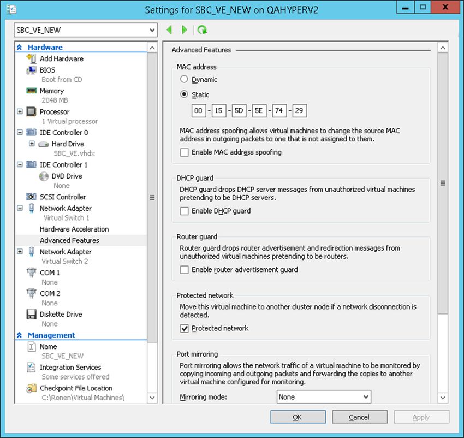Open the Mirroring mode dropdown
The width and height of the screenshot is (464, 438).
click(324, 397)
